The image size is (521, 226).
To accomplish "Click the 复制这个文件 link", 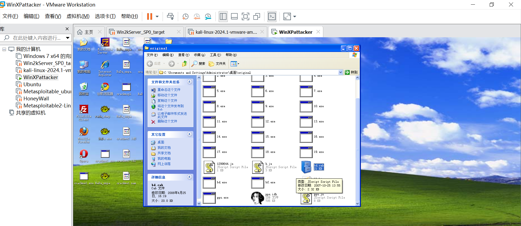I will 167,101.
